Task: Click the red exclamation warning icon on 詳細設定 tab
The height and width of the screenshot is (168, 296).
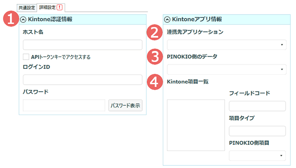Action: (x=59, y=7)
